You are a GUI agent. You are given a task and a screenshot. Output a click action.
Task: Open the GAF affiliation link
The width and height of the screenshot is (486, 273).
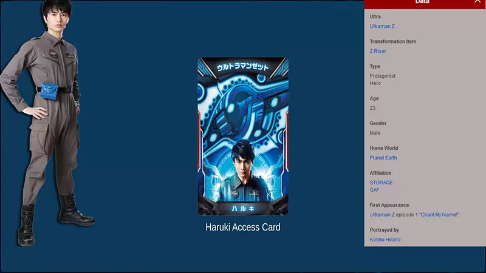point(375,190)
